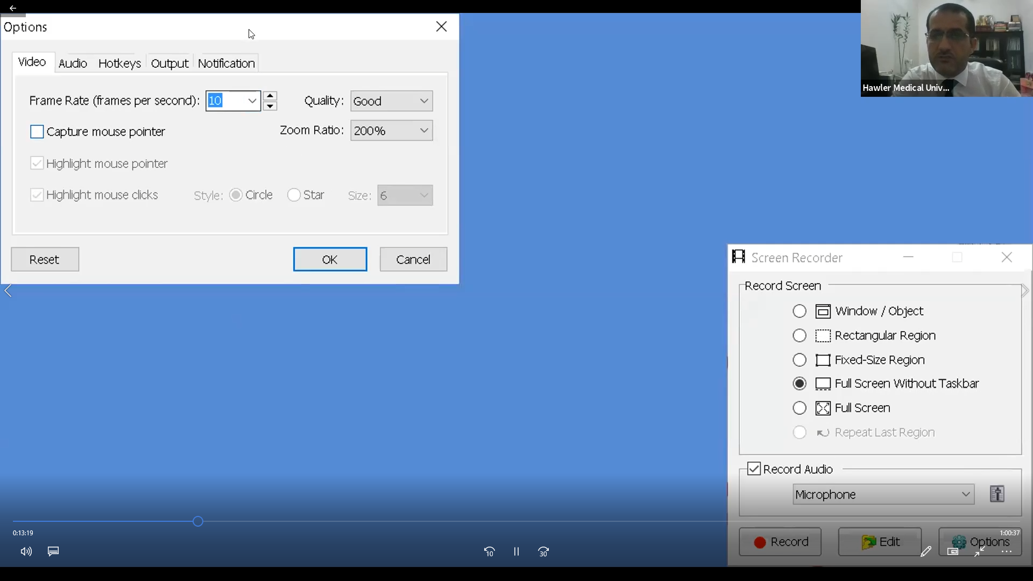Screen dimensions: 1033x581
Task: Open the captions icon beside the volume
Action: click(x=53, y=551)
